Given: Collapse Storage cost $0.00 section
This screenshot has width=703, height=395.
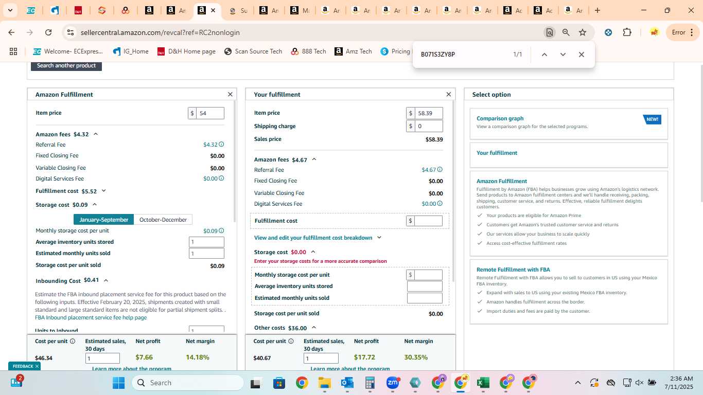Looking at the screenshot, I should point(313,252).
